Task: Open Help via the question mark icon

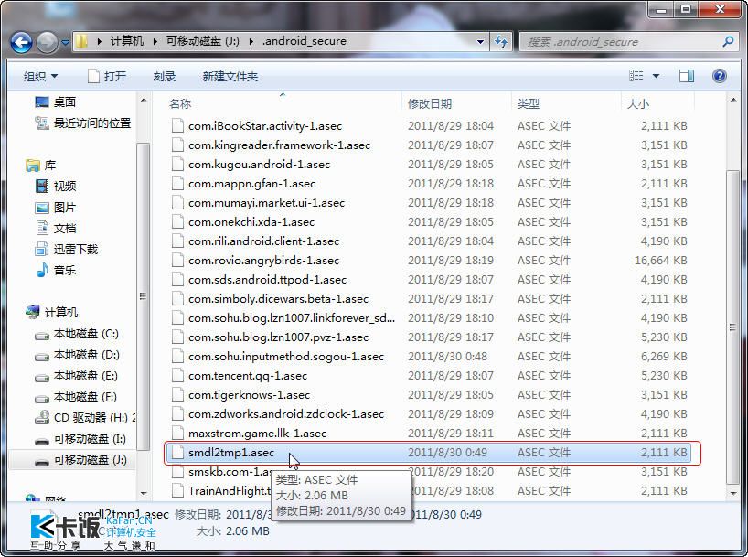Action: tap(720, 76)
